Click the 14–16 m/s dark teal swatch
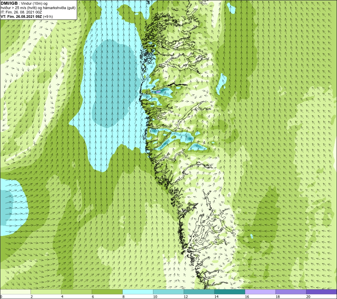This screenshot has width=337, height=299. click(x=230, y=292)
